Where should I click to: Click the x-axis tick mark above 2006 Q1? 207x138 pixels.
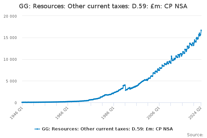pyautogui.click(x=159, y=104)
